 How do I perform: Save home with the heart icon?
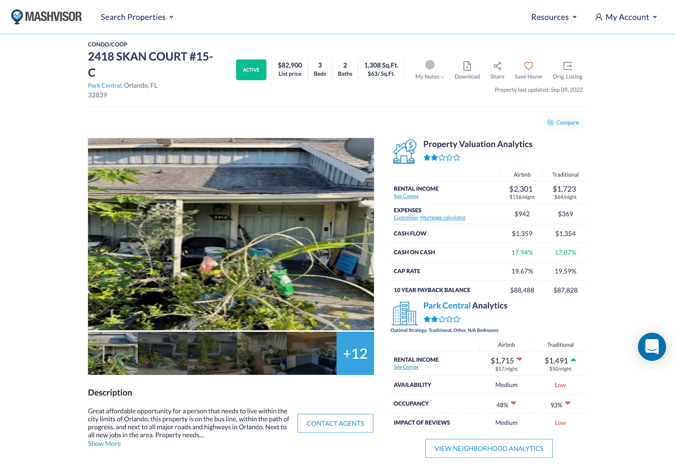528,66
